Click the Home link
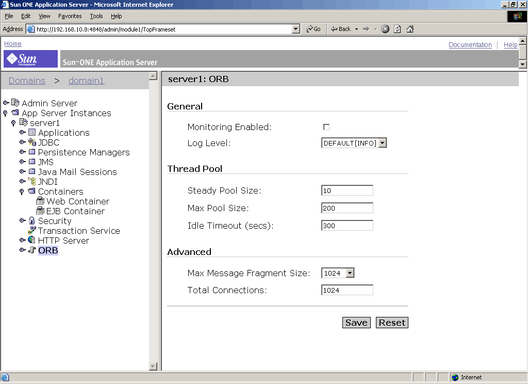Viewport: 528px width, 384px height. click(x=13, y=44)
